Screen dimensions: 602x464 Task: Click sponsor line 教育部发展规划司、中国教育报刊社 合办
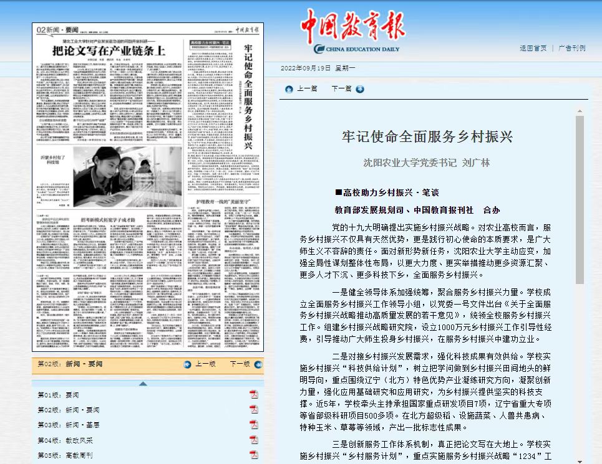coord(417,210)
